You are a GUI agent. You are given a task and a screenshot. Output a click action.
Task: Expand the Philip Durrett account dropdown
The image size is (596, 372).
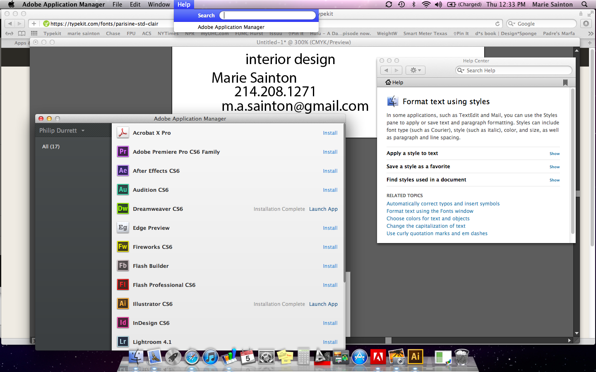tap(62, 131)
